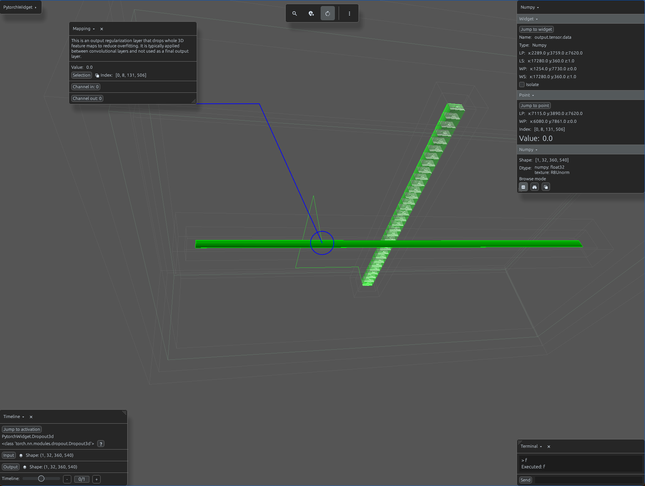Click the Jump to activation button
The image size is (645, 486).
(x=22, y=429)
